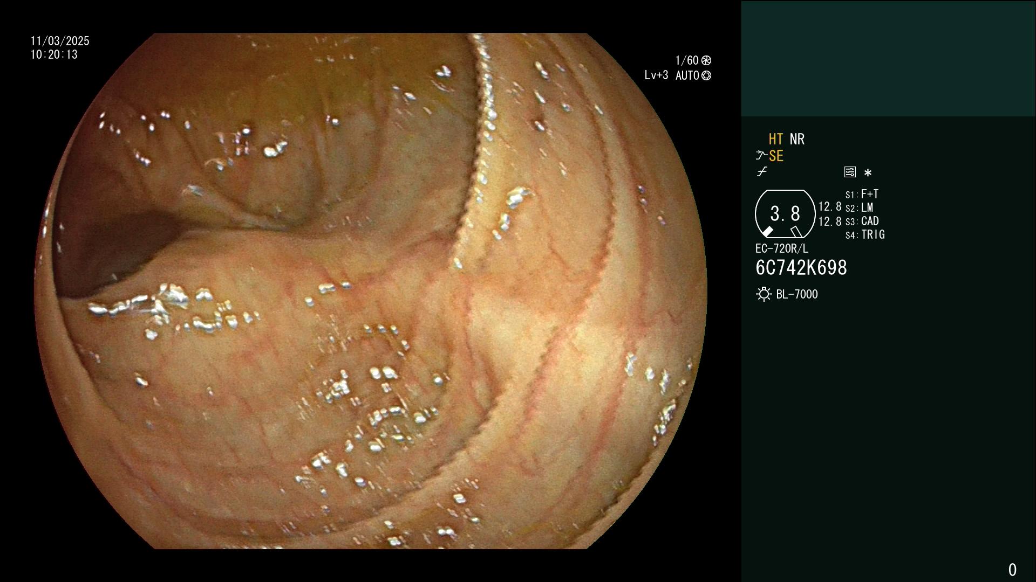Click the S1: F+T switch assignment
1036x582 pixels.
click(x=862, y=194)
